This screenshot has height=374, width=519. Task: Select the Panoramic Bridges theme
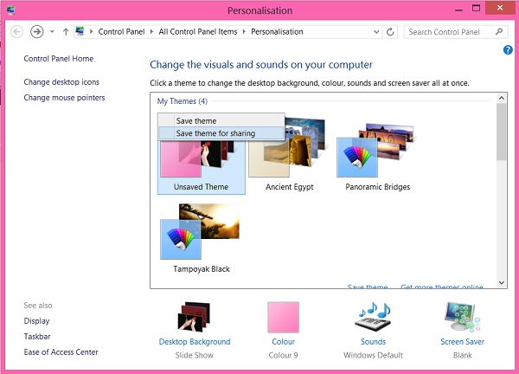pyautogui.click(x=378, y=157)
